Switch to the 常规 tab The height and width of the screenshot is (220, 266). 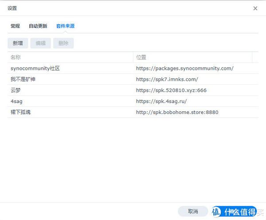(x=15, y=26)
